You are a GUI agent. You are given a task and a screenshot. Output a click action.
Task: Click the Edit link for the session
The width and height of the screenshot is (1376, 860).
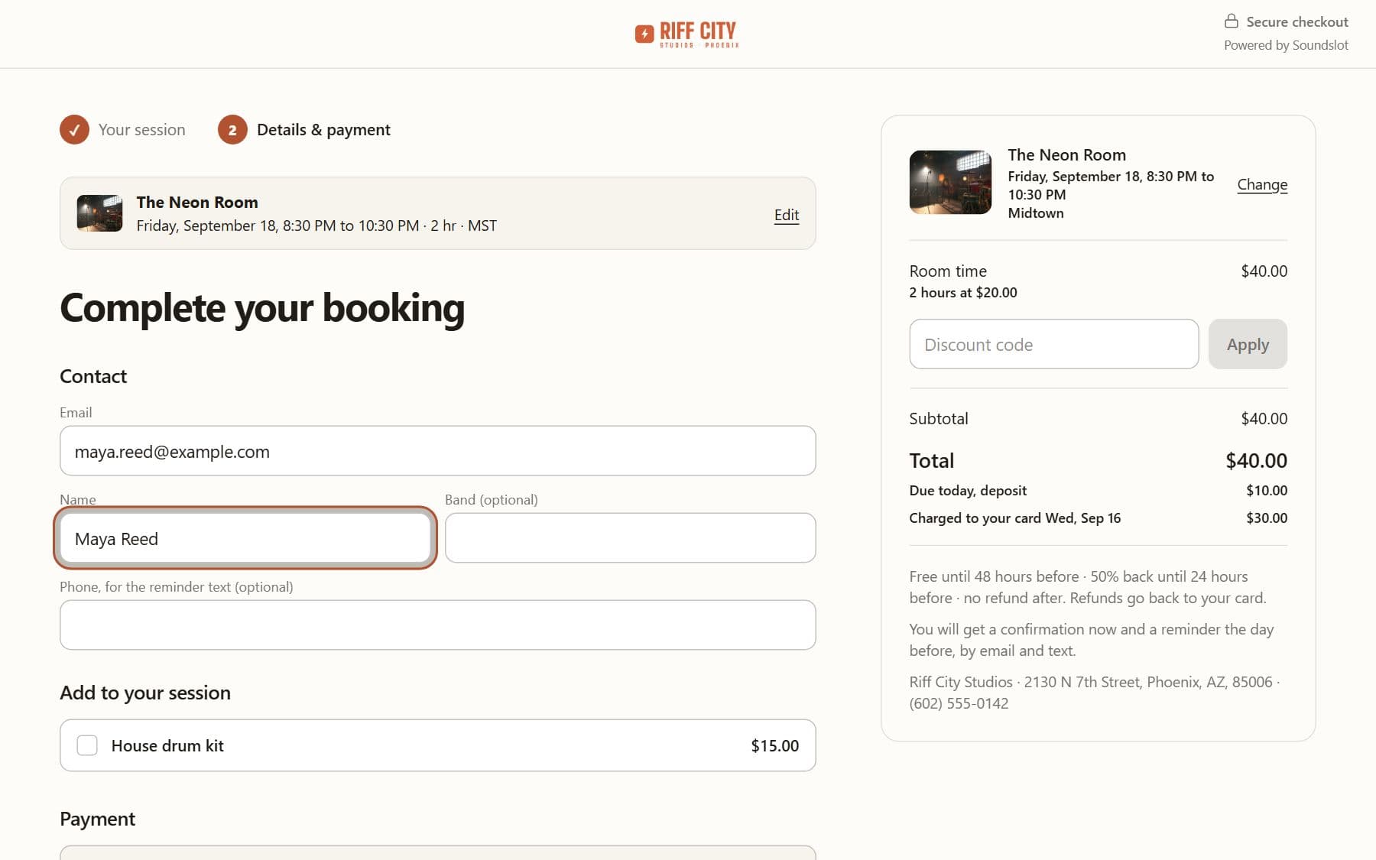[787, 215]
